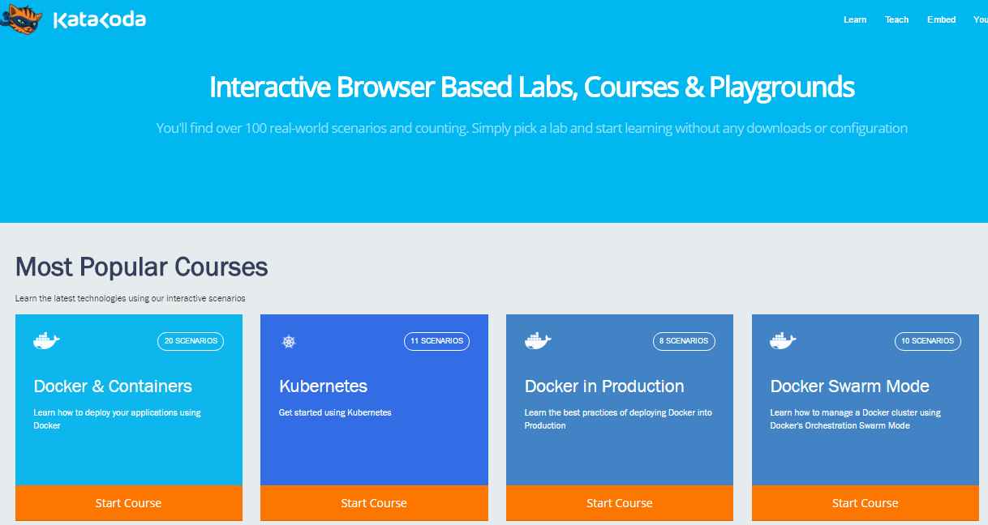Click the 20 Scenarios badge
988x525 pixels.
pos(191,341)
